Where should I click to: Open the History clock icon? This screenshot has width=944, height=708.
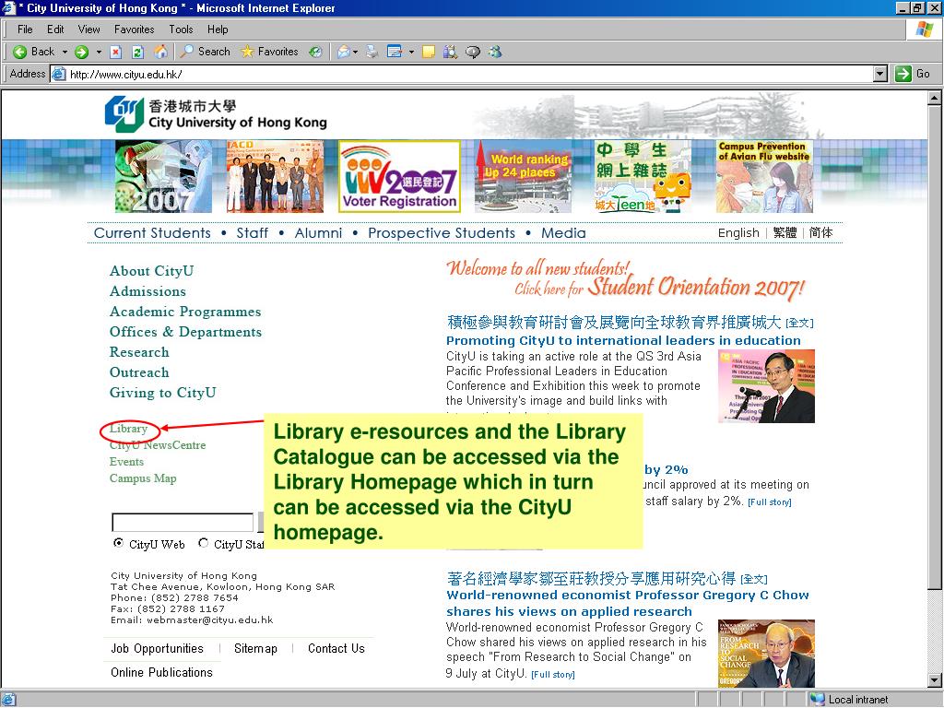(315, 53)
